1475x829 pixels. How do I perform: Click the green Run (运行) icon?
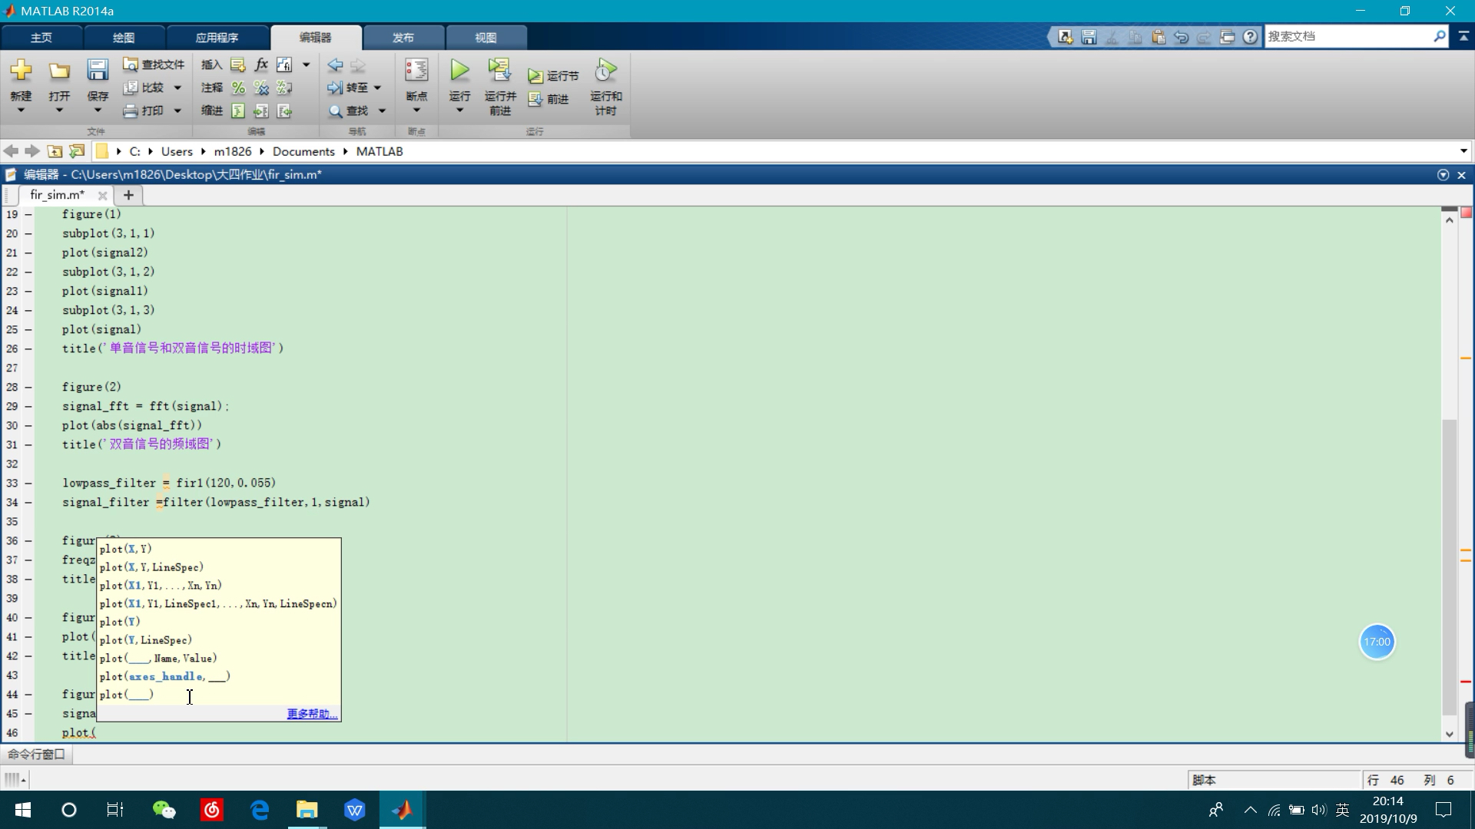pos(459,71)
